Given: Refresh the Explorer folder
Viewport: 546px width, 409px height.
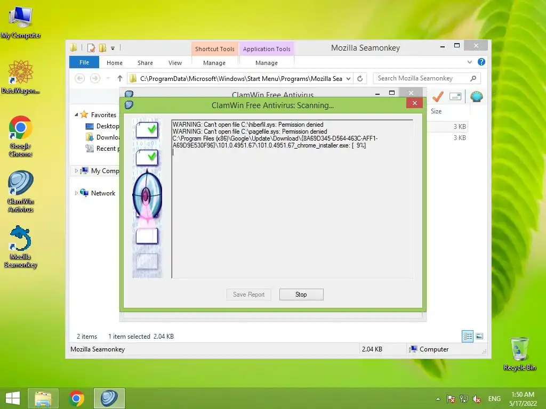Looking at the screenshot, I should [x=360, y=79].
